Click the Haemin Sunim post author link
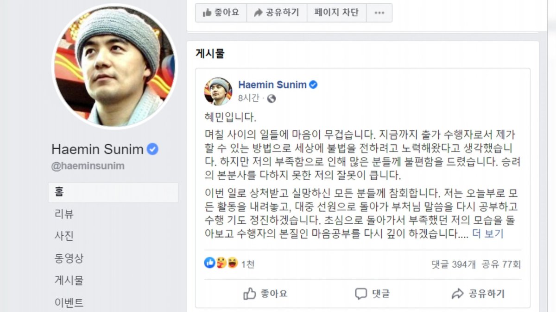 point(272,85)
